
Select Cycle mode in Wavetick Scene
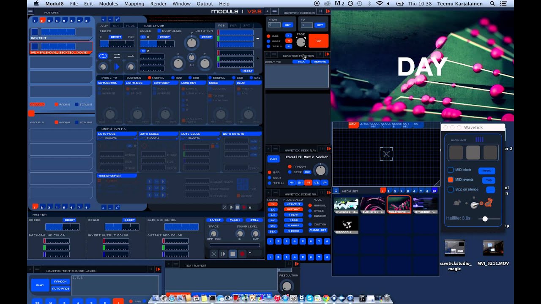tap(311, 211)
